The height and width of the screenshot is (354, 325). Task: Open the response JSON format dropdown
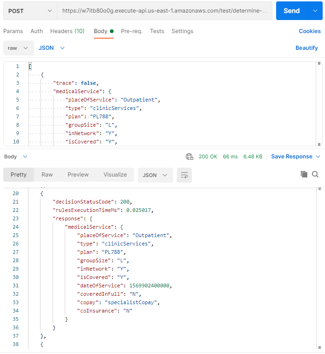pyautogui.click(x=155, y=175)
